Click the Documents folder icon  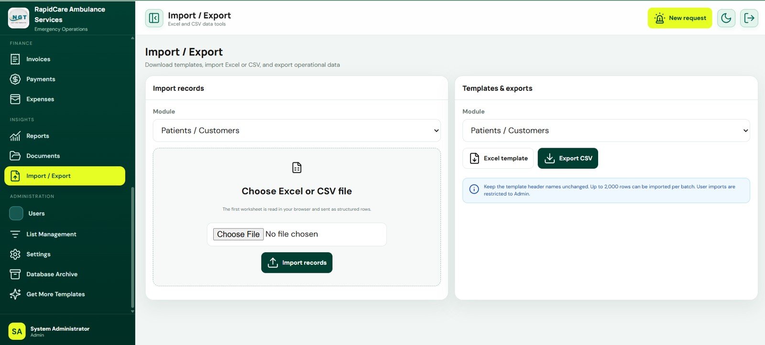click(15, 156)
